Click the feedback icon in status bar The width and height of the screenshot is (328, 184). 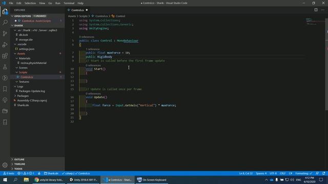coord(317,173)
